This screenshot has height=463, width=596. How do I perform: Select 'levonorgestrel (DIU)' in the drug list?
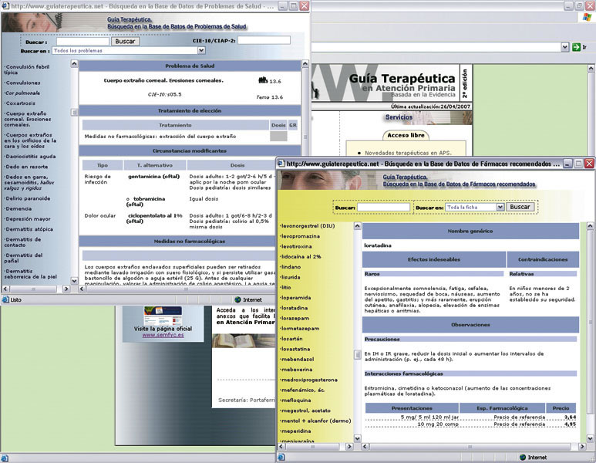coord(308,226)
